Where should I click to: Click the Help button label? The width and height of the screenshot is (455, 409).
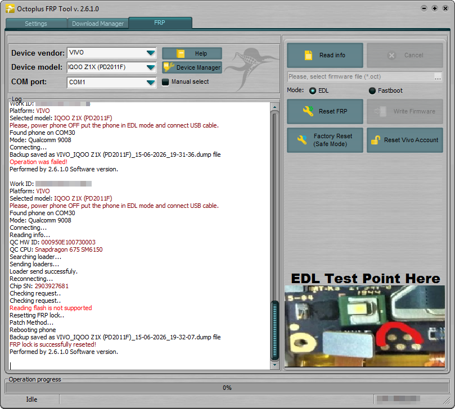tap(201, 53)
